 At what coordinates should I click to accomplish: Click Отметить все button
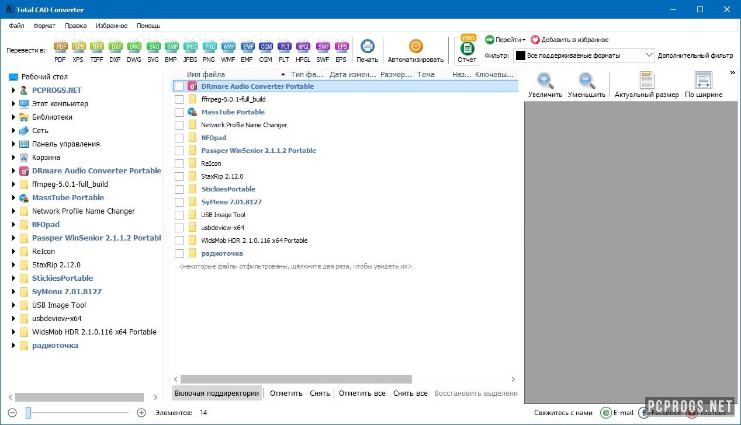(x=362, y=393)
